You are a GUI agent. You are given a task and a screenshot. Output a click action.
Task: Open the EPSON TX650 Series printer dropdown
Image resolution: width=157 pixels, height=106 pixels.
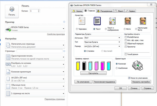(x=35, y=29)
